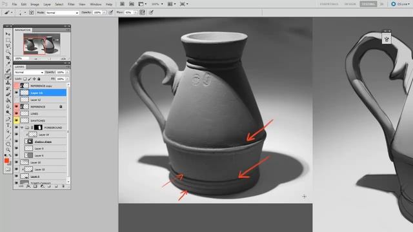
Task: Switch to the Essentials workspace
Action: 329,4
